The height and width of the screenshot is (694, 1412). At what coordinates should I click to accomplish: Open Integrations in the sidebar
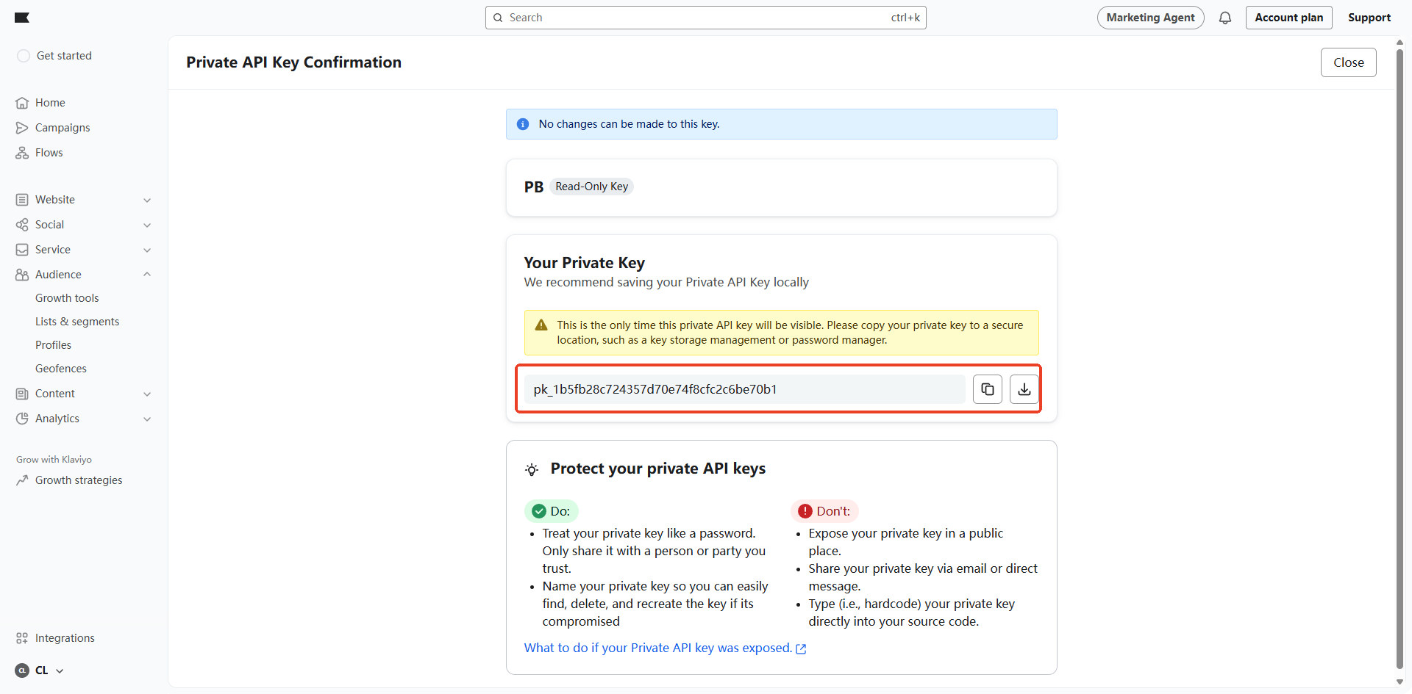click(x=65, y=638)
